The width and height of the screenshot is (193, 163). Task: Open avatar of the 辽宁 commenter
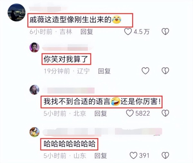pyautogui.click(x=34, y=47)
